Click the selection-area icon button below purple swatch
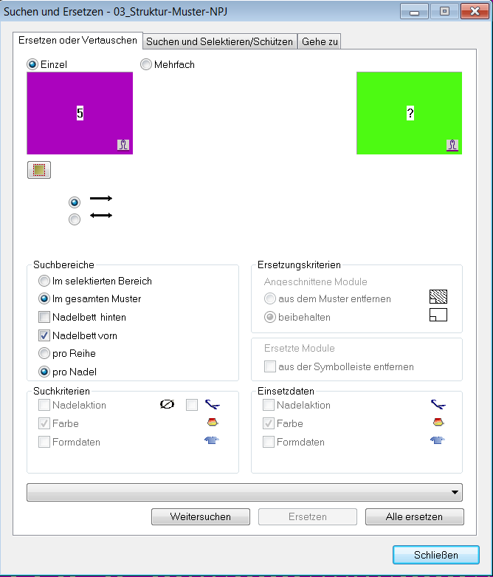Image resolution: width=493 pixels, height=577 pixels. point(39,170)
